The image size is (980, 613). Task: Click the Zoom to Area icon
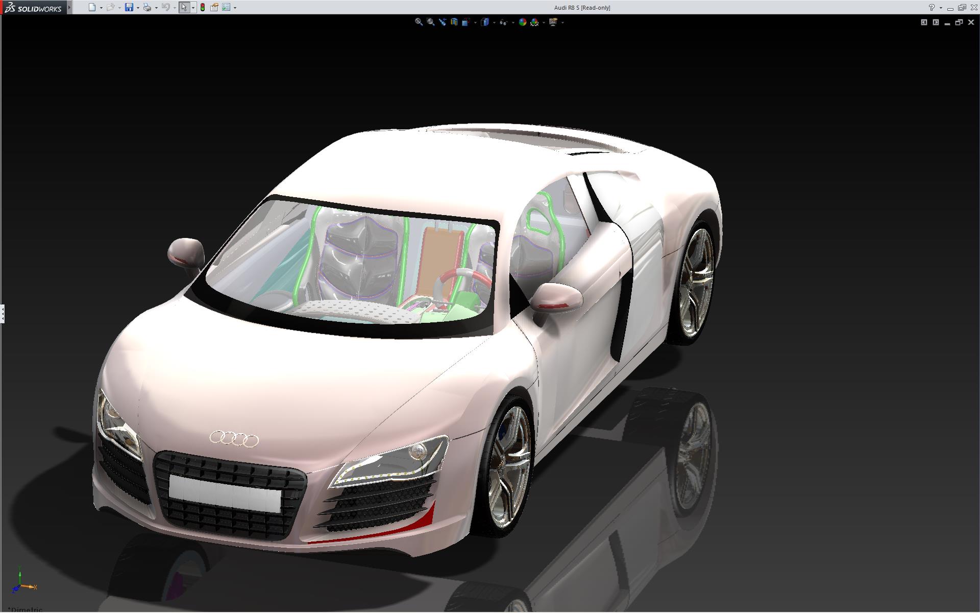click(430, 22)
